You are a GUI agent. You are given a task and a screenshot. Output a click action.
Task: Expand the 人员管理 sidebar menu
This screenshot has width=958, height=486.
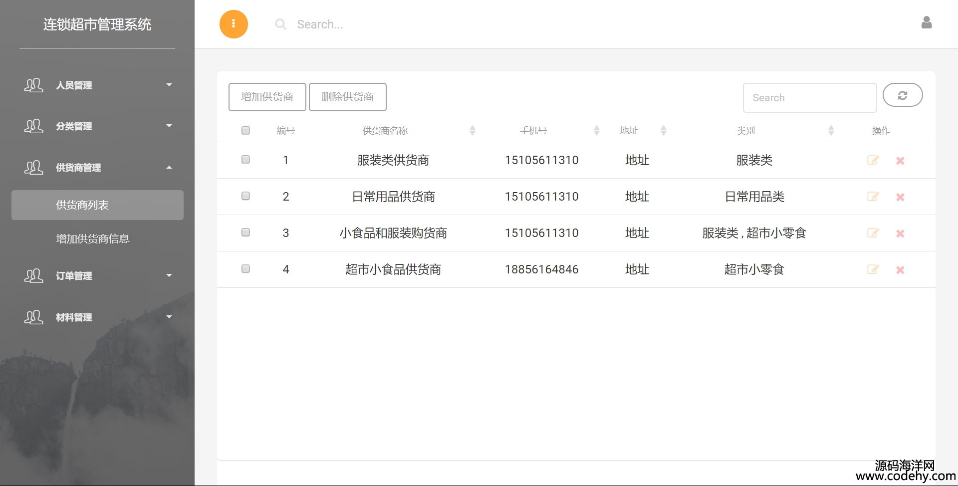pos(97,85)
